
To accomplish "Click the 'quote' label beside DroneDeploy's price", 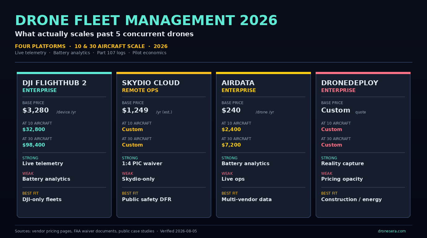I will 361,112.
